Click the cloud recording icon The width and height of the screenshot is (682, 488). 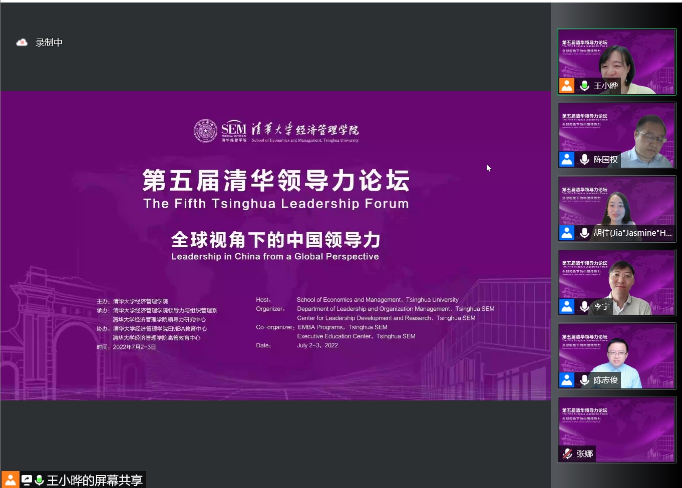22,43
